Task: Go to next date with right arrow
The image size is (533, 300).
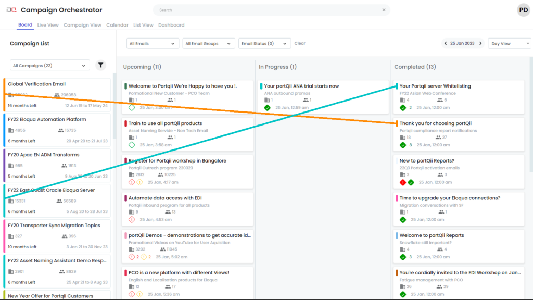Action: pos(480,44)
